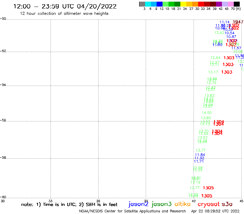
Task: Select the green value 13.90
Action: click(x=206, y=118)
